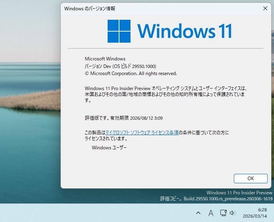Open the network status tray icon
This screenshot has width=274, height=222.
223,213
